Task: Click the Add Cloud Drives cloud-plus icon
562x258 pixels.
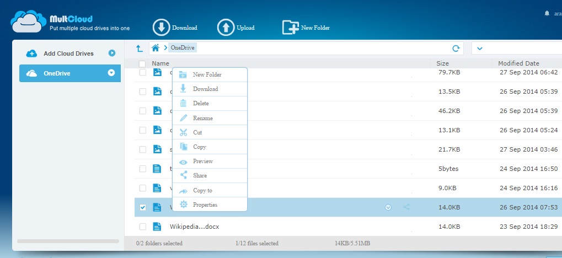Action: tap(31, 53)
